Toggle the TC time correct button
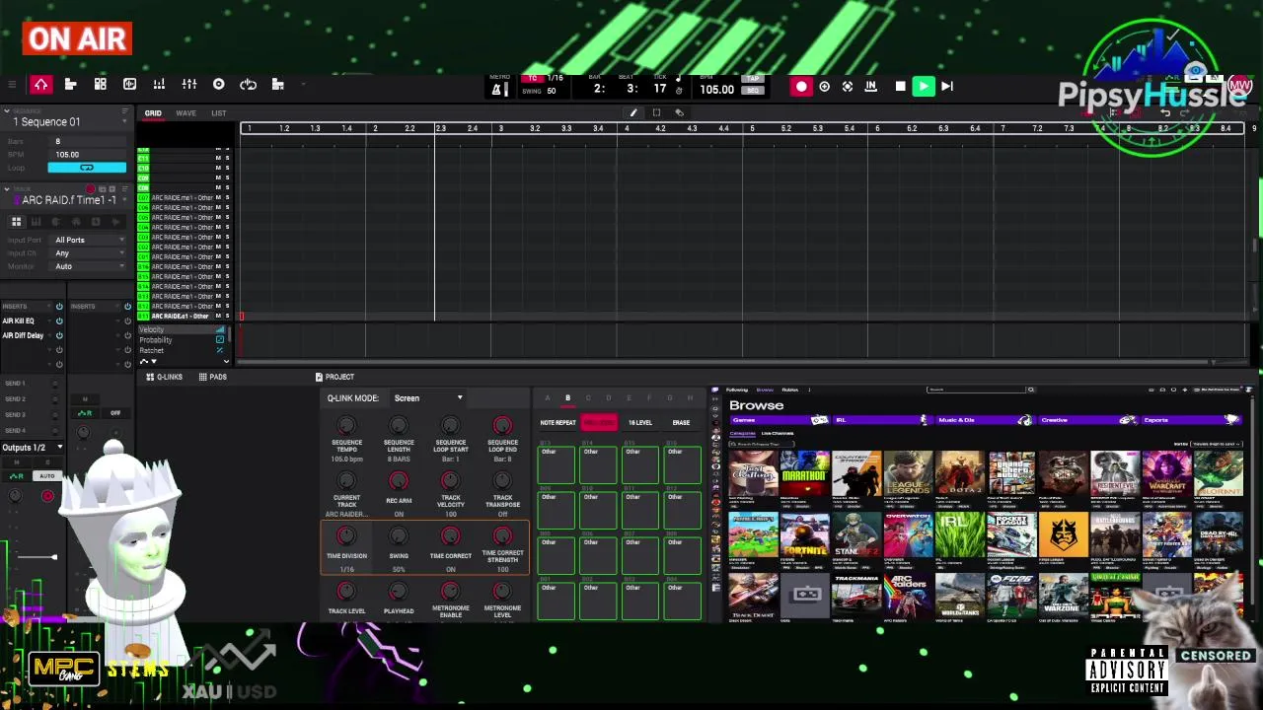1263x710 pixels. [533, 78]
